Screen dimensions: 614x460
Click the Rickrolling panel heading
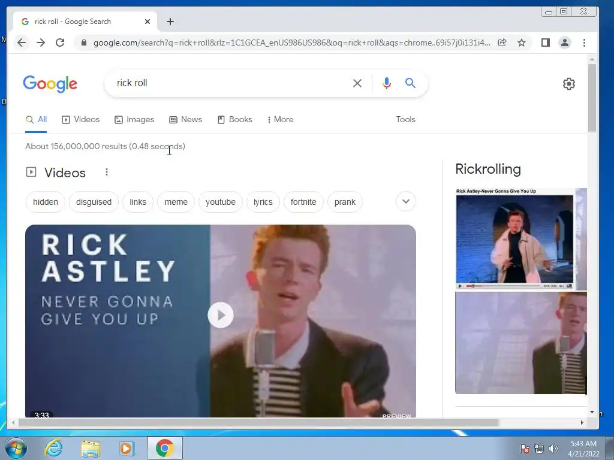pyautogui.click(x=488, y=169)
